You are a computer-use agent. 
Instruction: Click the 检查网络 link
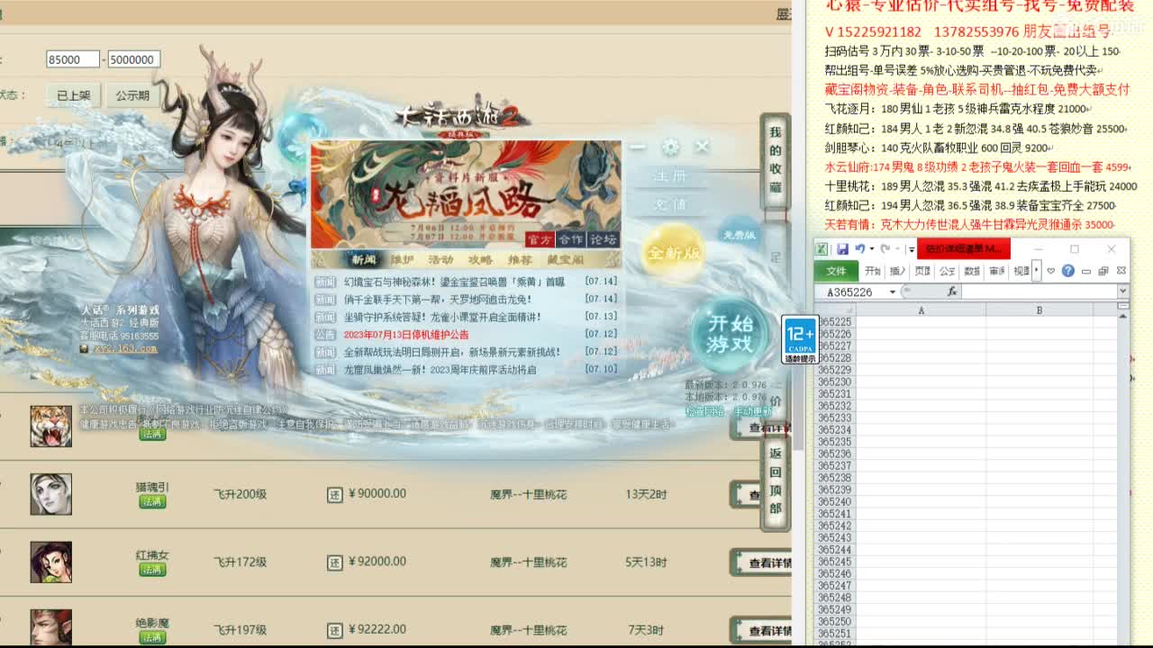point(704,411)
